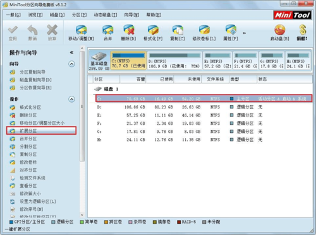The width and height of the screenshot is (316, 235).
Task: Collapse the 向导 section chevron
Action: point(71,64)
